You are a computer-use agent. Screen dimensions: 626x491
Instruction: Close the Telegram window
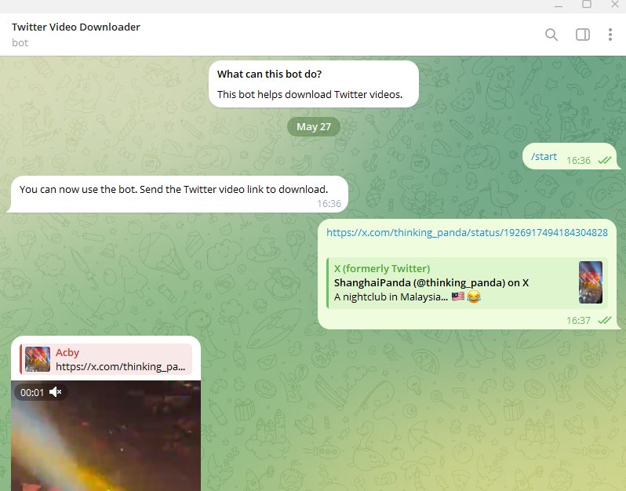tap(615, 5)
